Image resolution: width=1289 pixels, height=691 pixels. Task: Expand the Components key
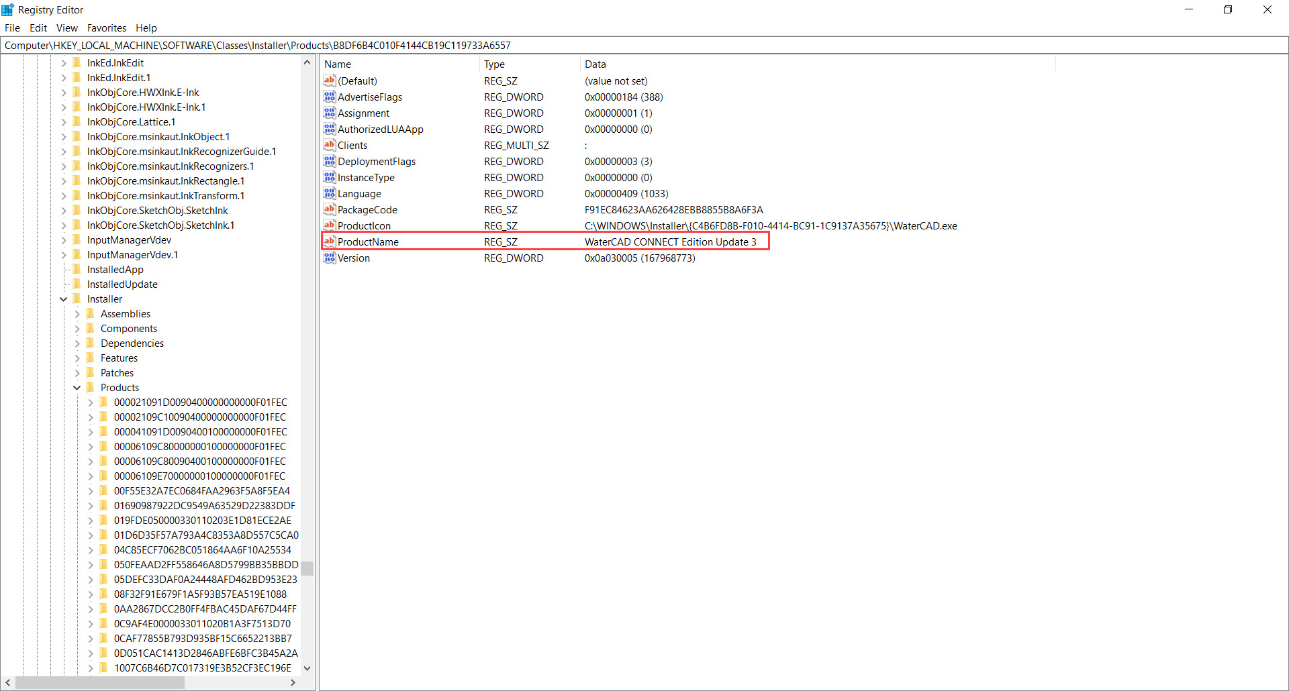pyautogui.click(x=77, y=329)
